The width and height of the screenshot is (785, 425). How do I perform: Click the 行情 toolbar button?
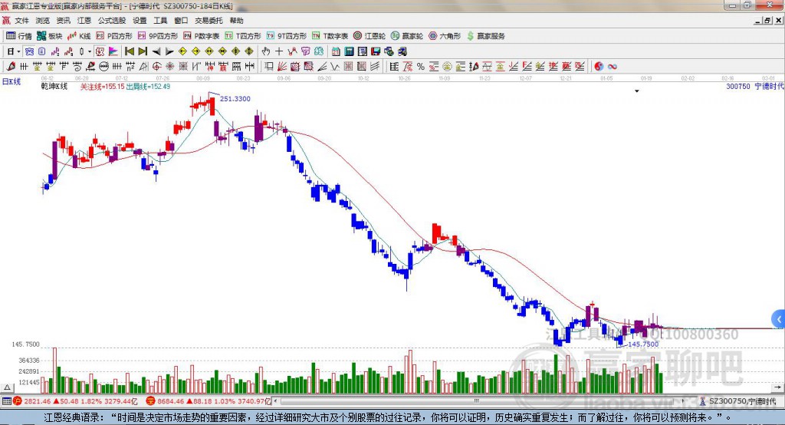coord(19,36)
